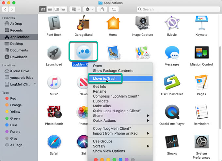Select the Green tag in sidebar
The height and width of the screenshot is (161, 222).
click(19, 118)
